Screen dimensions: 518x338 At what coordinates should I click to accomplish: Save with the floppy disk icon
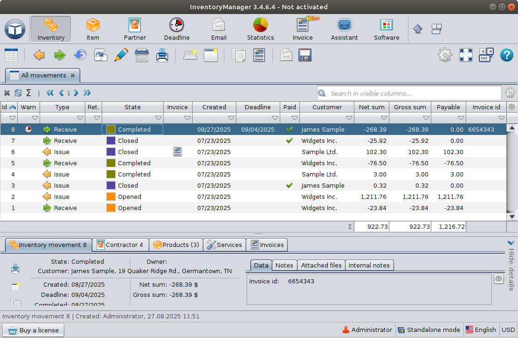pyautogui.click(x=305, y=55)
